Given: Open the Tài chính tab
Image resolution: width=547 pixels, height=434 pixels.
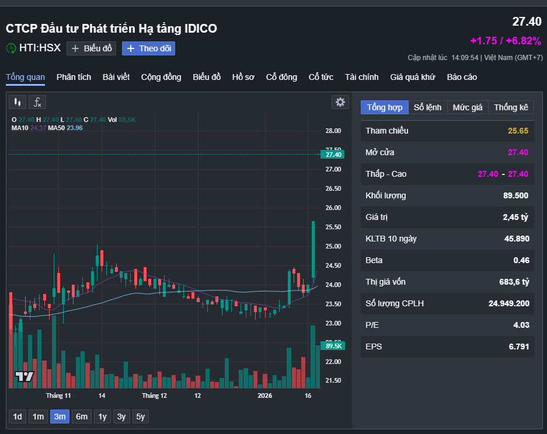Looking at the screenshot, I should point(361,77).
